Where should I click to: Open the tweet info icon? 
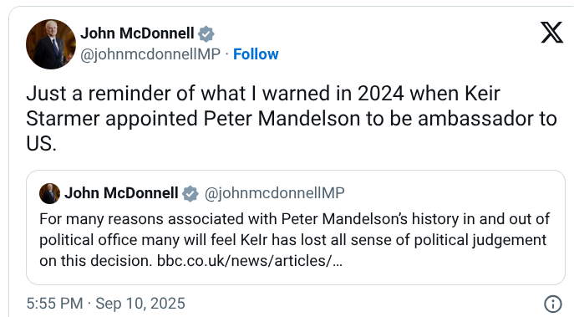point(553,304)
